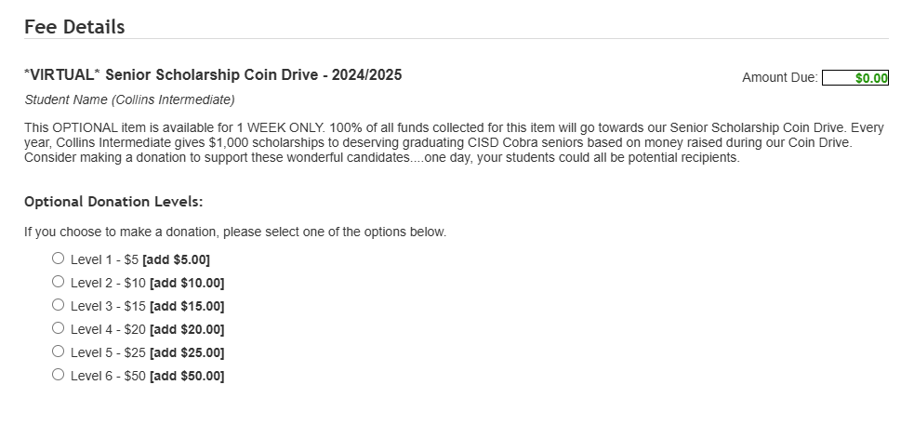Image resolution: width=914 pixels, height=438 pixels.
Task: Click the [add $5.00] label text
Action: pyautogui.click(x=176, y=260)
